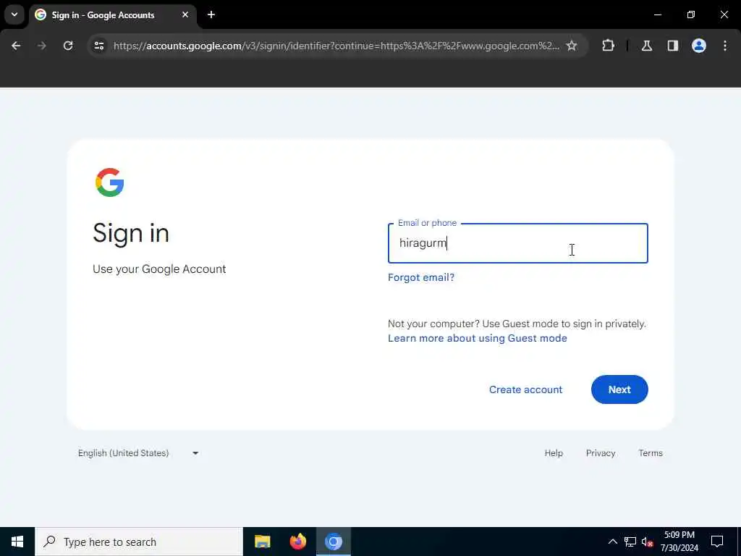Viewport: 741px width, 556px height.
Task: Click the Google G logo
Action: 110,182
